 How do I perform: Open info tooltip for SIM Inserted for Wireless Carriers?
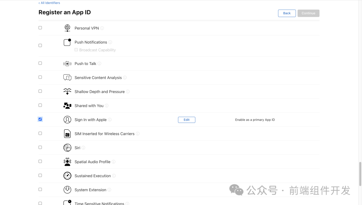(138, 134)
